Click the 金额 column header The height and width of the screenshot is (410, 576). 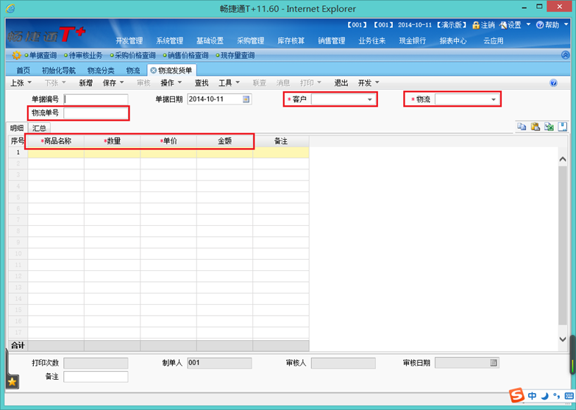coord(224,141)
